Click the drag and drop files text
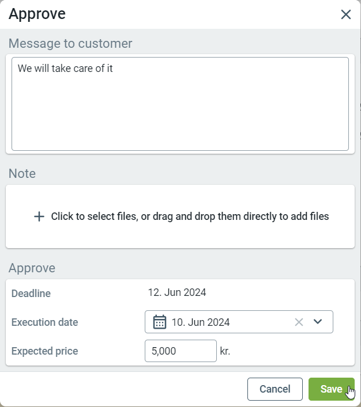 pos(190,216)
